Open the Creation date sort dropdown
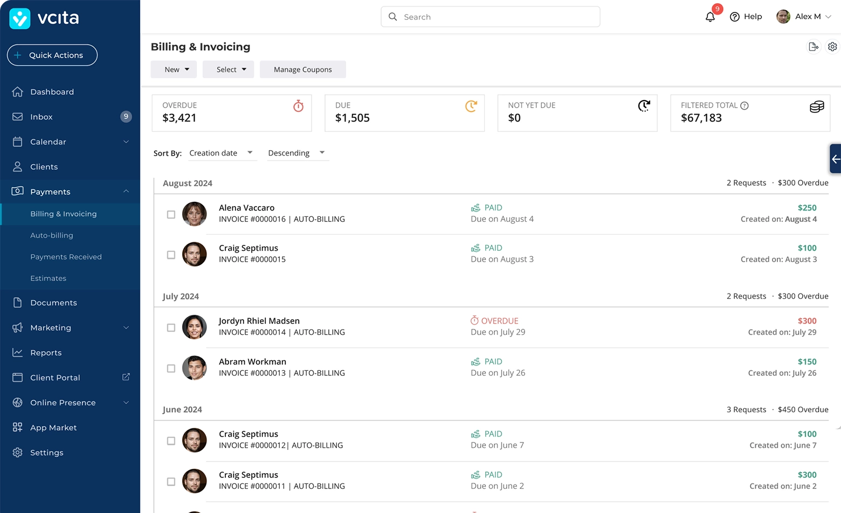Viewport: 841px width, 513px height. 220,153
